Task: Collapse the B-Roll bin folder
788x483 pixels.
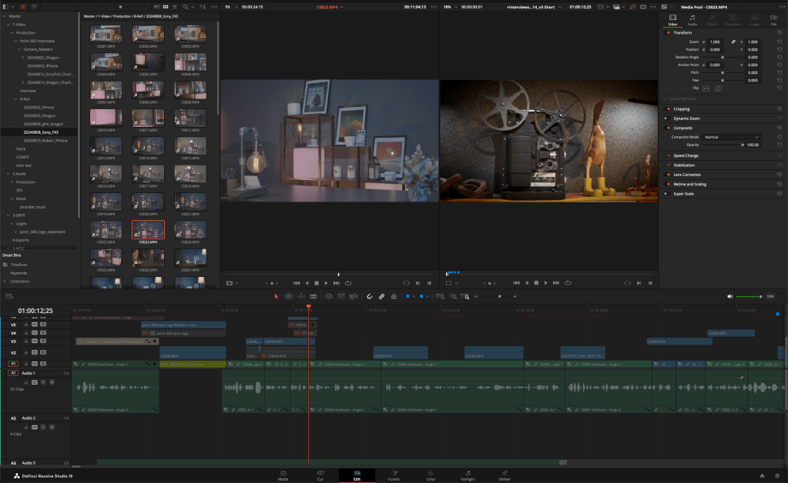Action: coord(17,98)
